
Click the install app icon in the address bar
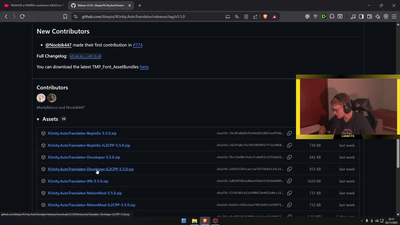[x=227, y=17]
